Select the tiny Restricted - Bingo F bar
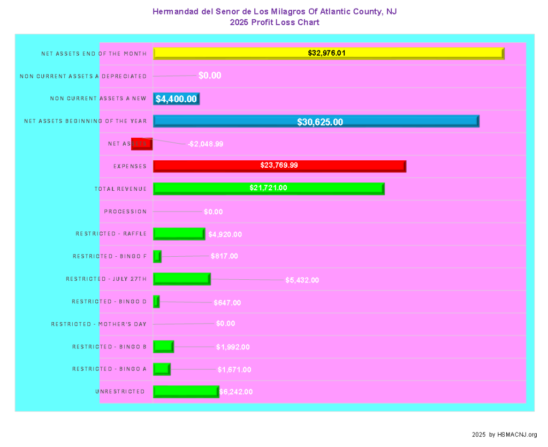 (157, 256)
